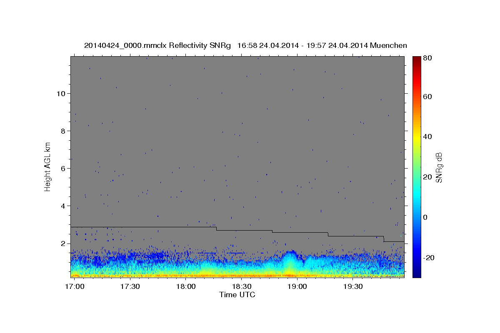
Task: Click the date range '16:58 24.04.2014 - 19:57 24.04.2014' in title
Action: pyautogui.click(x=302, y=45)
